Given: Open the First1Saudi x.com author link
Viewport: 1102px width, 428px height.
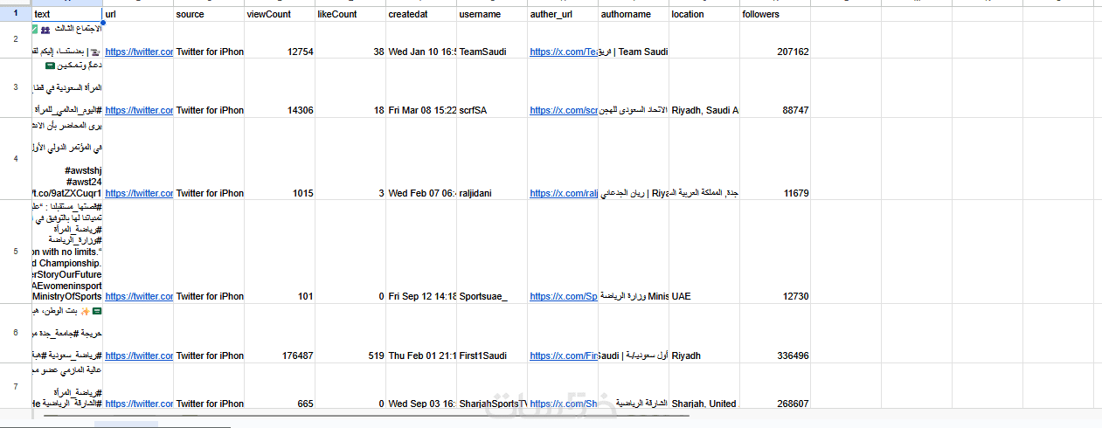Looking at the screenshot, I should point(563,356).
